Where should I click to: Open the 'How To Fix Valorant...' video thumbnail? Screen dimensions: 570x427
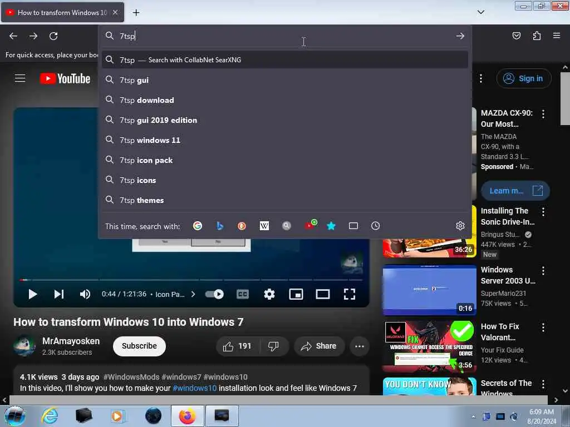pos(429,347)
